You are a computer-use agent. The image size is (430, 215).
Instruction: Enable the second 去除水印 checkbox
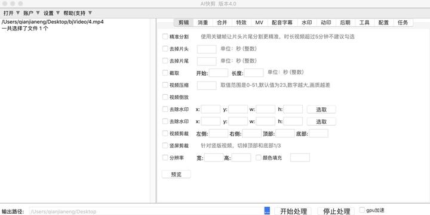(x=165, y=121)
